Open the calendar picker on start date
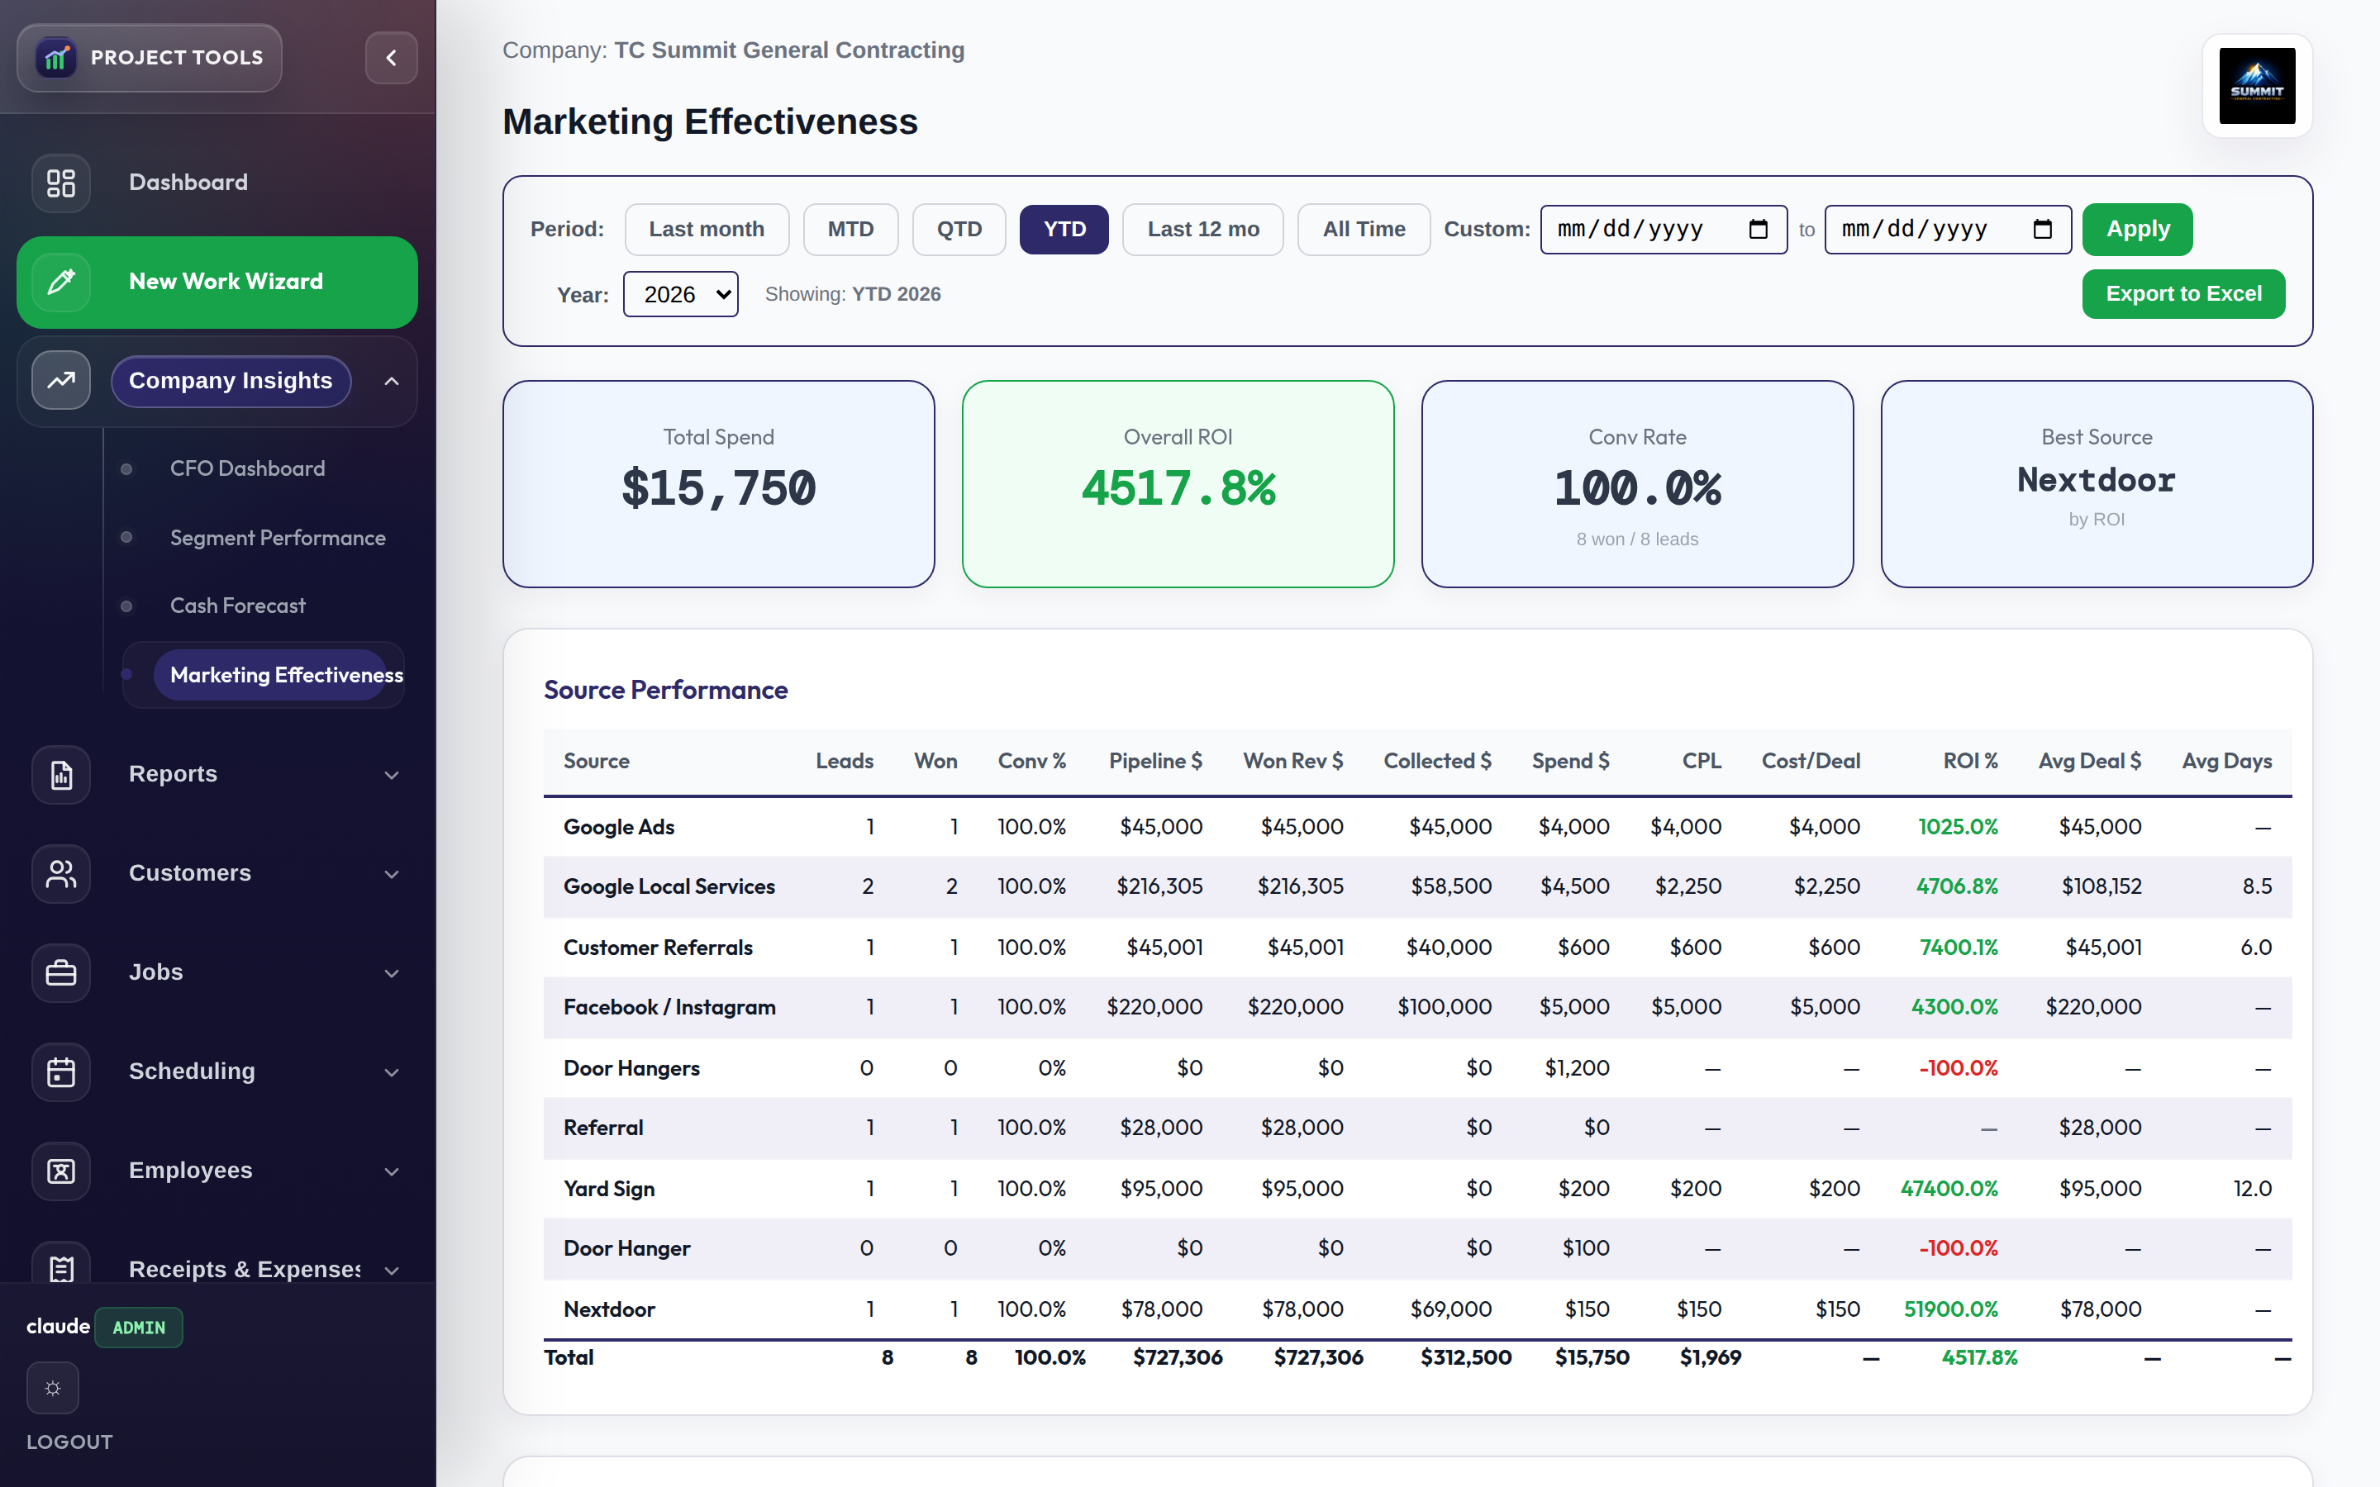Image resolution: width=2380 pixels, height=1487 pixels. tap(1759, 229)
